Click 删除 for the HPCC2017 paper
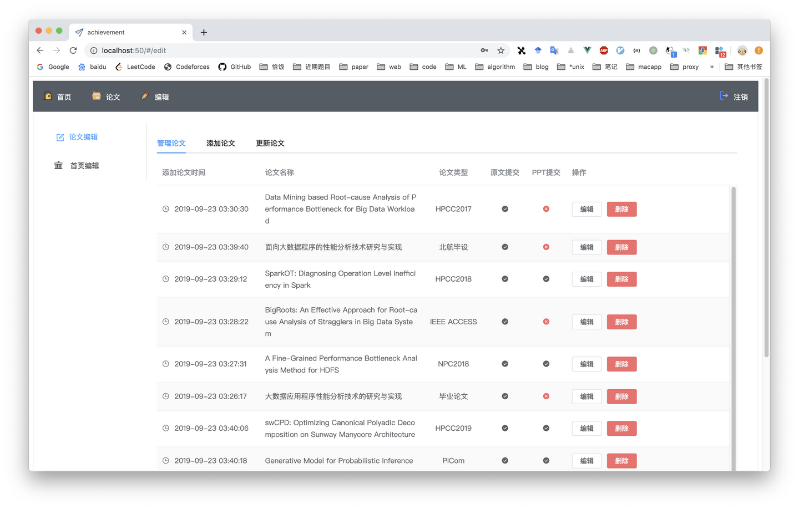Viewport: 799px width, 509px height. tap(621, 209)
